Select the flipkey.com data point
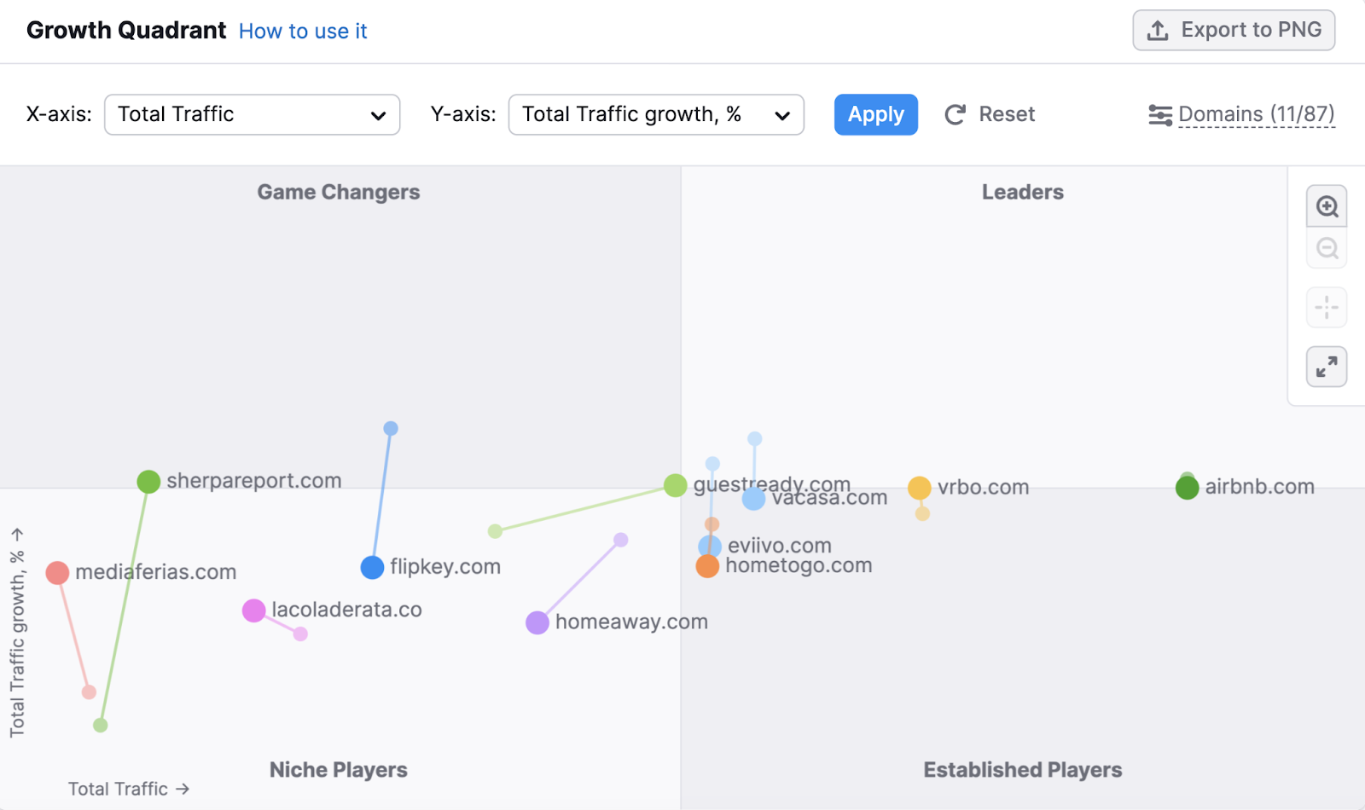This screenshot has width=1365, height=810. (372, 566)
